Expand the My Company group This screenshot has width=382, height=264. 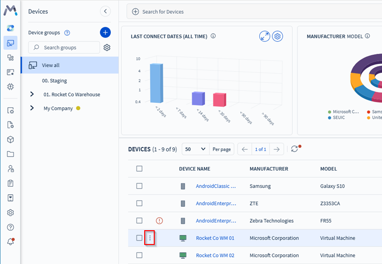(x=32, y=108)
